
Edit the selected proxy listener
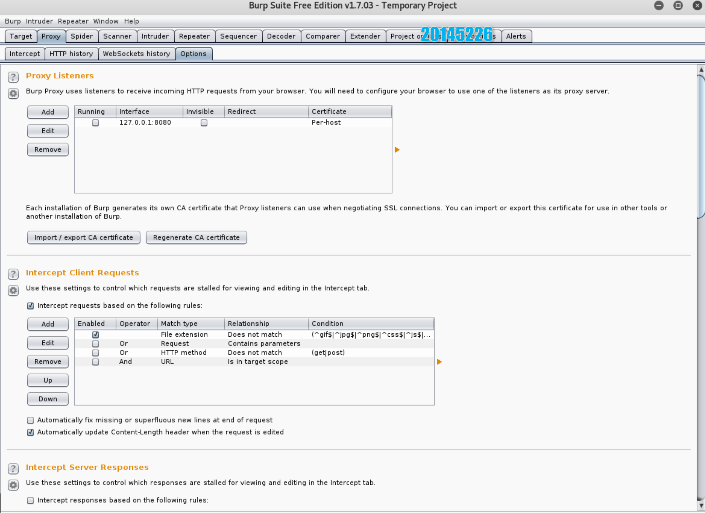[x=48, y=131]
